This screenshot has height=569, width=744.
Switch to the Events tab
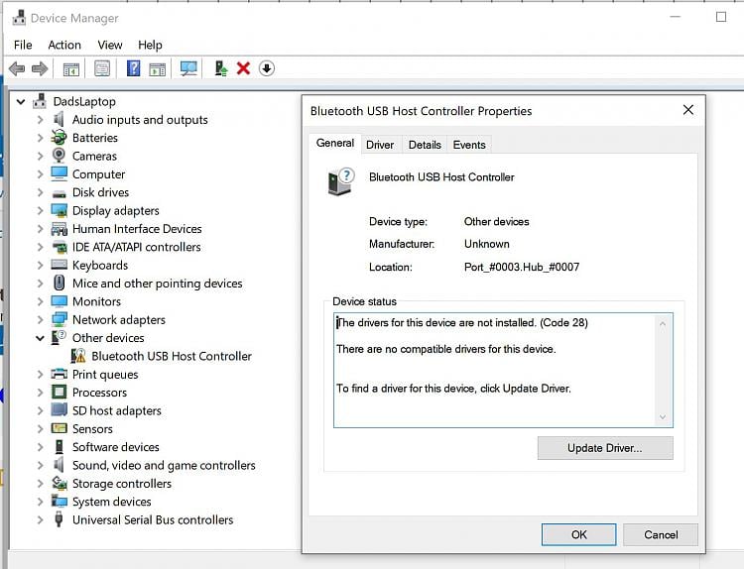pos(469,145)
